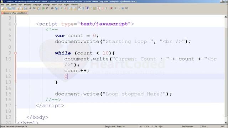Screen dimensions: 228x128
Task: Click the closing </body> tag
Action: pyautogui.click(x=37, y=117)
